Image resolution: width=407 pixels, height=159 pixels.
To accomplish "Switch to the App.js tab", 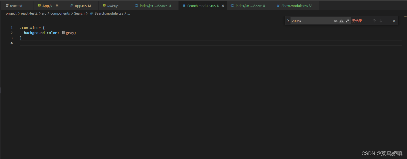I will (x=50, y=6).
